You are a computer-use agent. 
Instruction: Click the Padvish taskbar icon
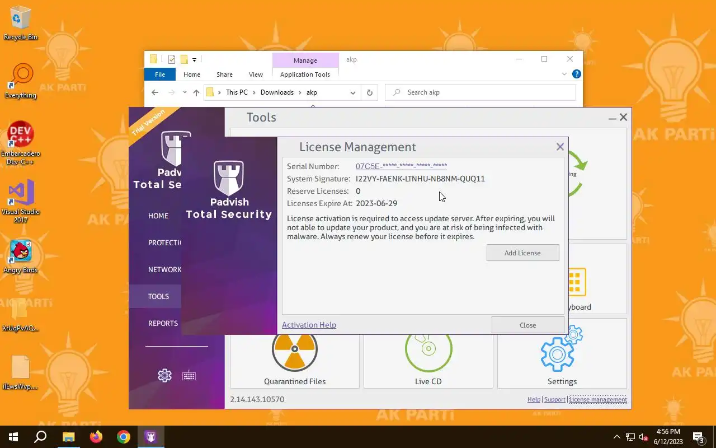(x=151, y=437)
